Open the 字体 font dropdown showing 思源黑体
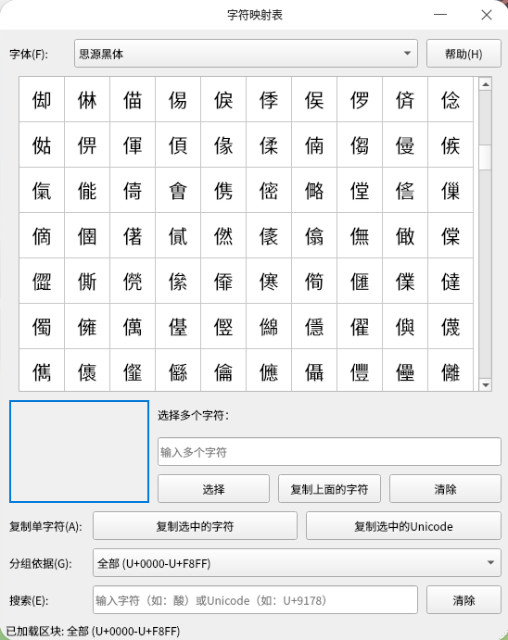The height and width of the screenshot is (640, 508). tap(246, 54)
